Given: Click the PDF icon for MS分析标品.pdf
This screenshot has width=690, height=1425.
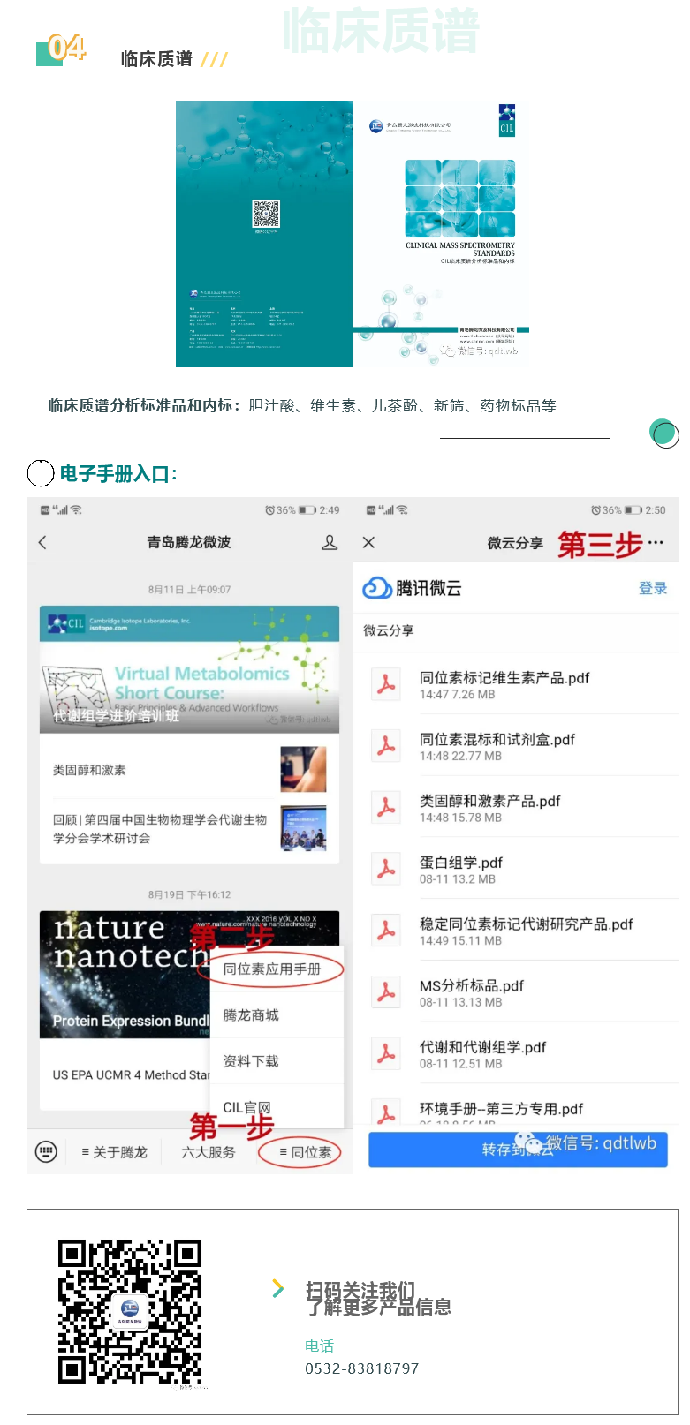Looking at the screenshot, I should (x=386, y=992).
